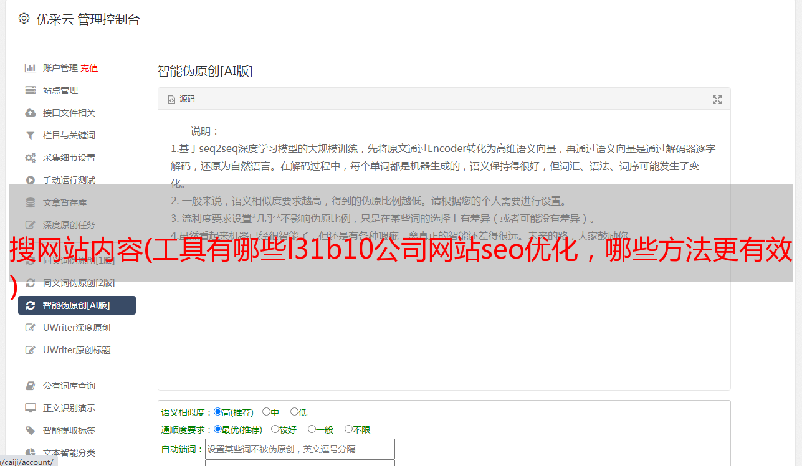802x466 pixels.
Task: Set 通顺度要求 to 一般
Action: coord(312,429)
